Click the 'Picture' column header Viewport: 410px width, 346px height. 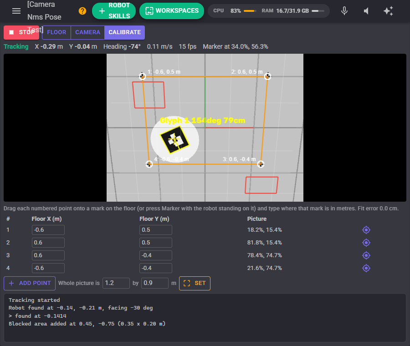[257, 219]
